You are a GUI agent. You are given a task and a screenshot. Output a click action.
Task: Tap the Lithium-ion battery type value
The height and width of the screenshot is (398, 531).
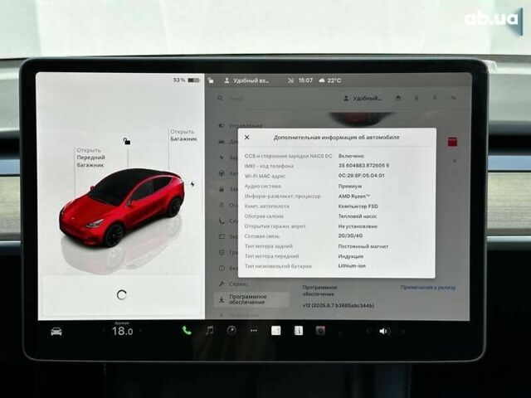[x=352, y=265]
